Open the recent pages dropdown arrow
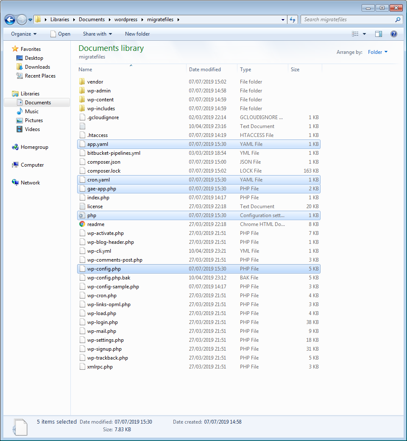Image resolution: width=407 pixels, height=441 pixels. 30,20
